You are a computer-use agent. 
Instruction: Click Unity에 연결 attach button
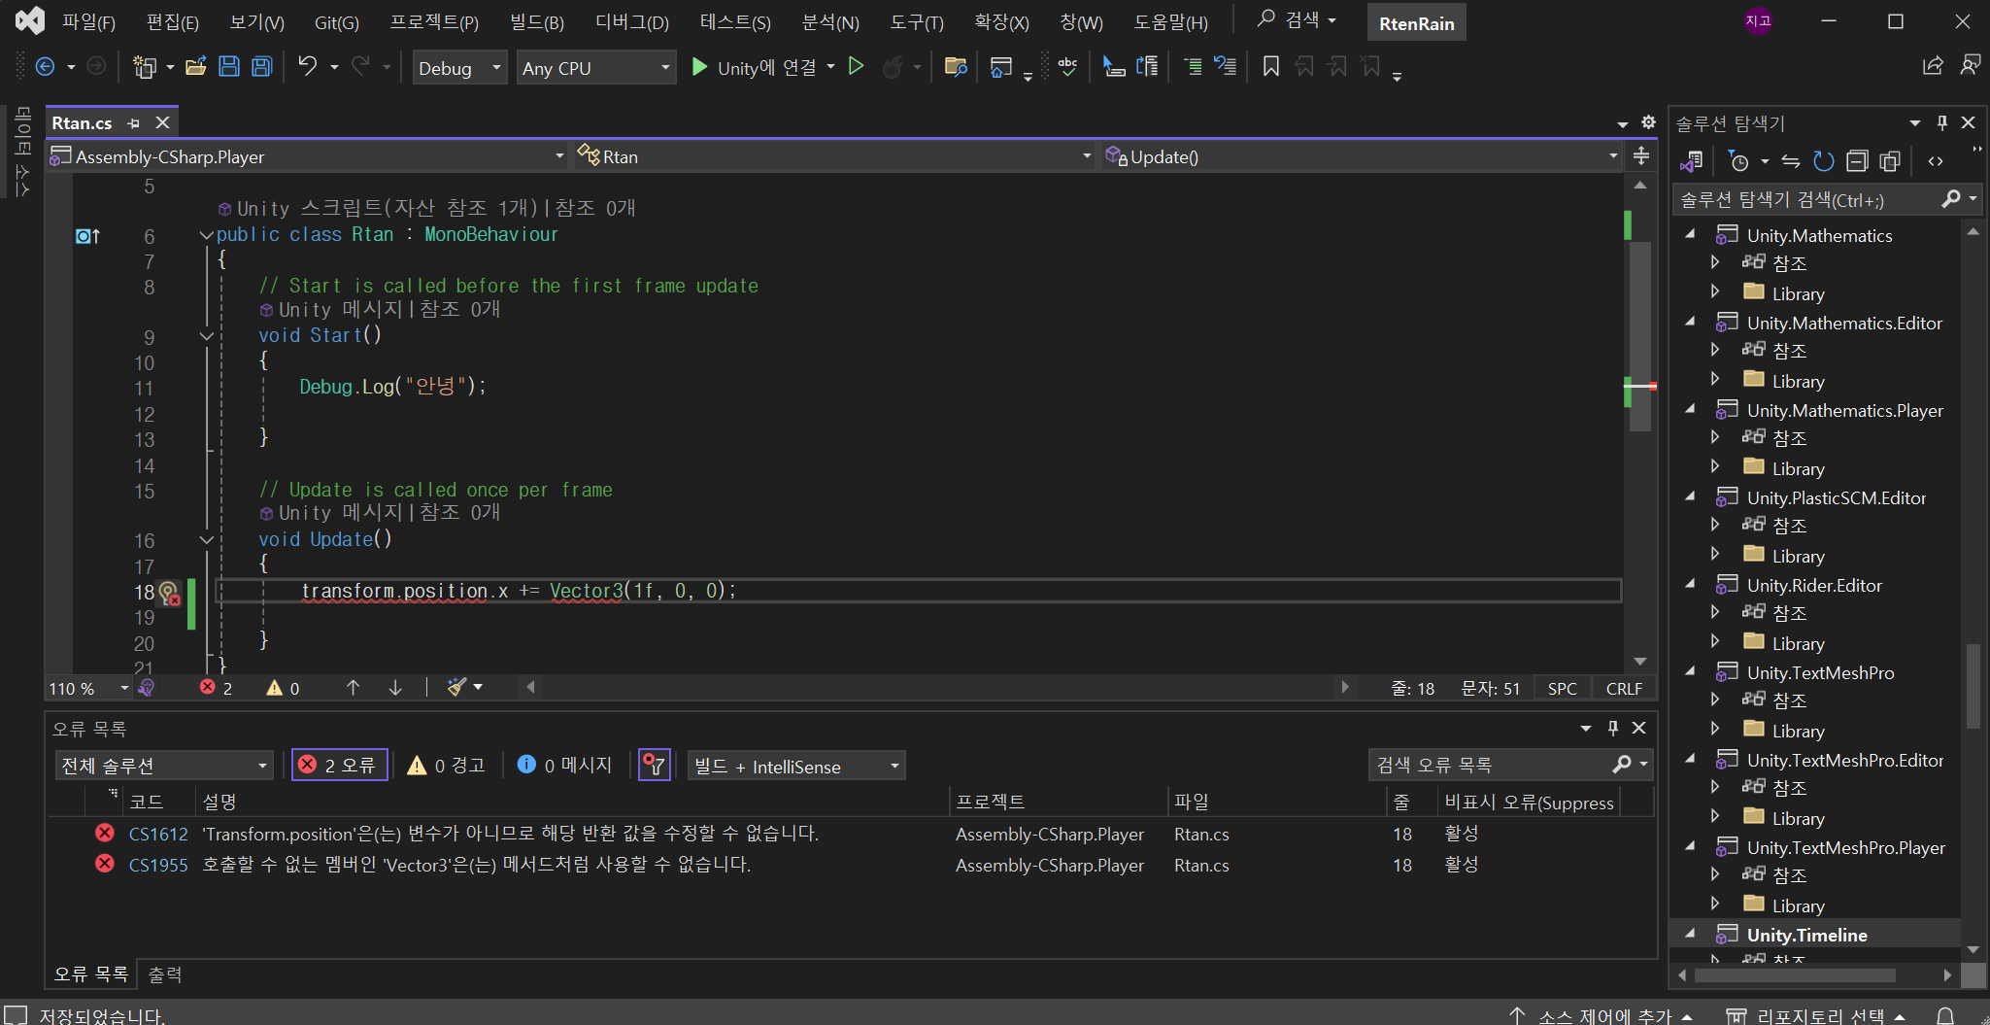[x=754, y=67]
